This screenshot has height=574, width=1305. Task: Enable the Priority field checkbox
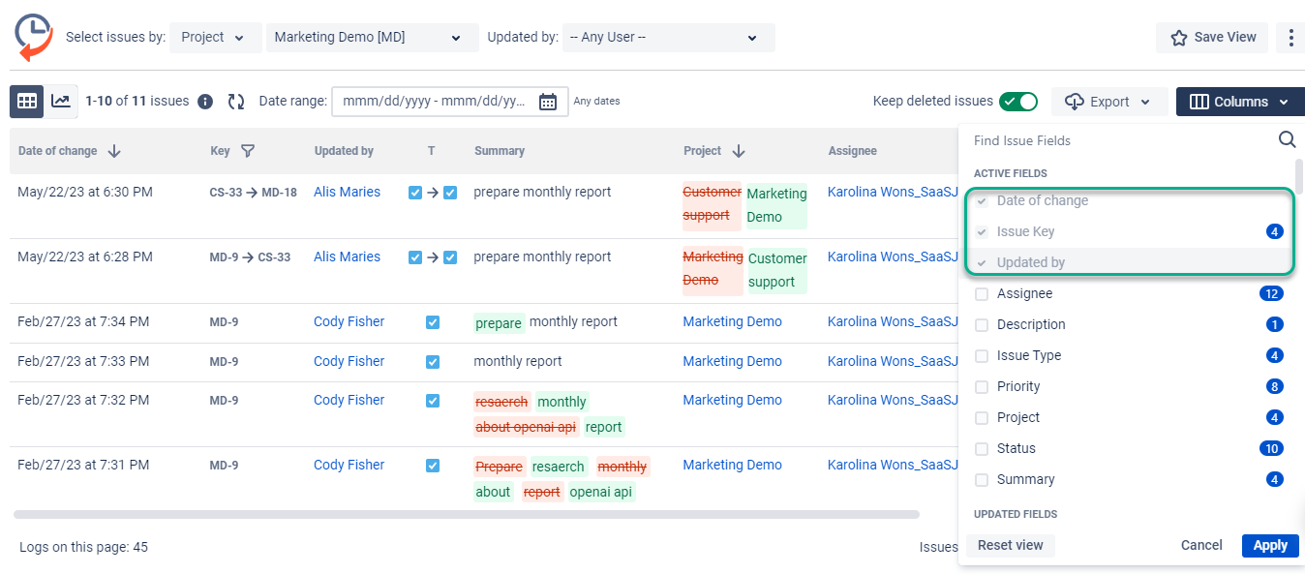pyautogui.click(x=982, y=386)
